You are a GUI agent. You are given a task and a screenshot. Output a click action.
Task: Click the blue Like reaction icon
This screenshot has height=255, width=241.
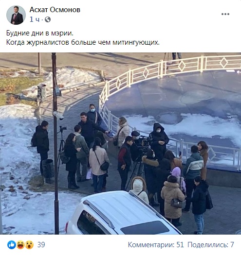pos(12,245)
